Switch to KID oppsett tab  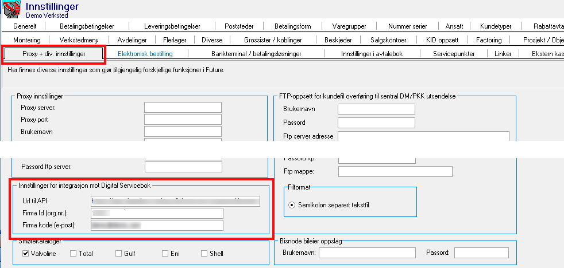[x=442, y=40]
